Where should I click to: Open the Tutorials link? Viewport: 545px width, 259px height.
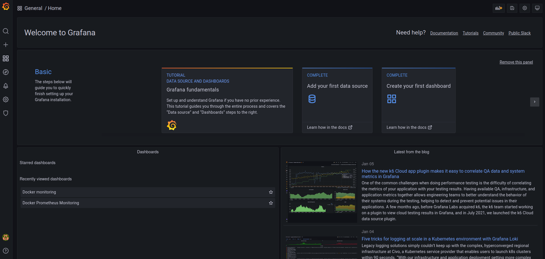470,33
